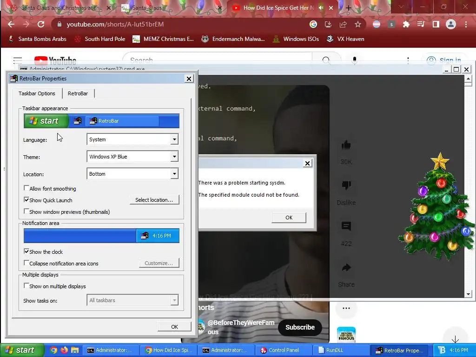
Task: Open the Chrome profile avatar
Action: pyautogui.click(x=451, y=24)
